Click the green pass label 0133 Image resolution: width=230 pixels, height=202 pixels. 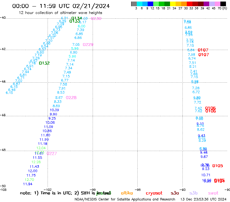coord(75,21)
